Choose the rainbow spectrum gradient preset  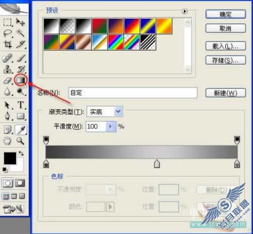tap(115, 42)
